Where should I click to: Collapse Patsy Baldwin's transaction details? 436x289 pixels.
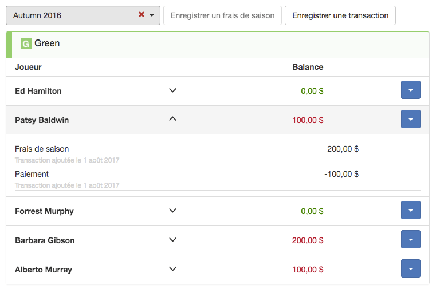click(x=172, y=119)
